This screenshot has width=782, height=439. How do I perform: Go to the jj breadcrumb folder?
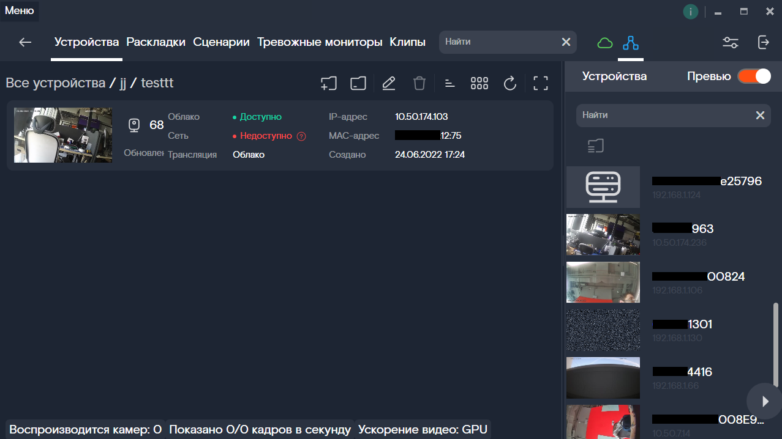[x=123, y=83]
